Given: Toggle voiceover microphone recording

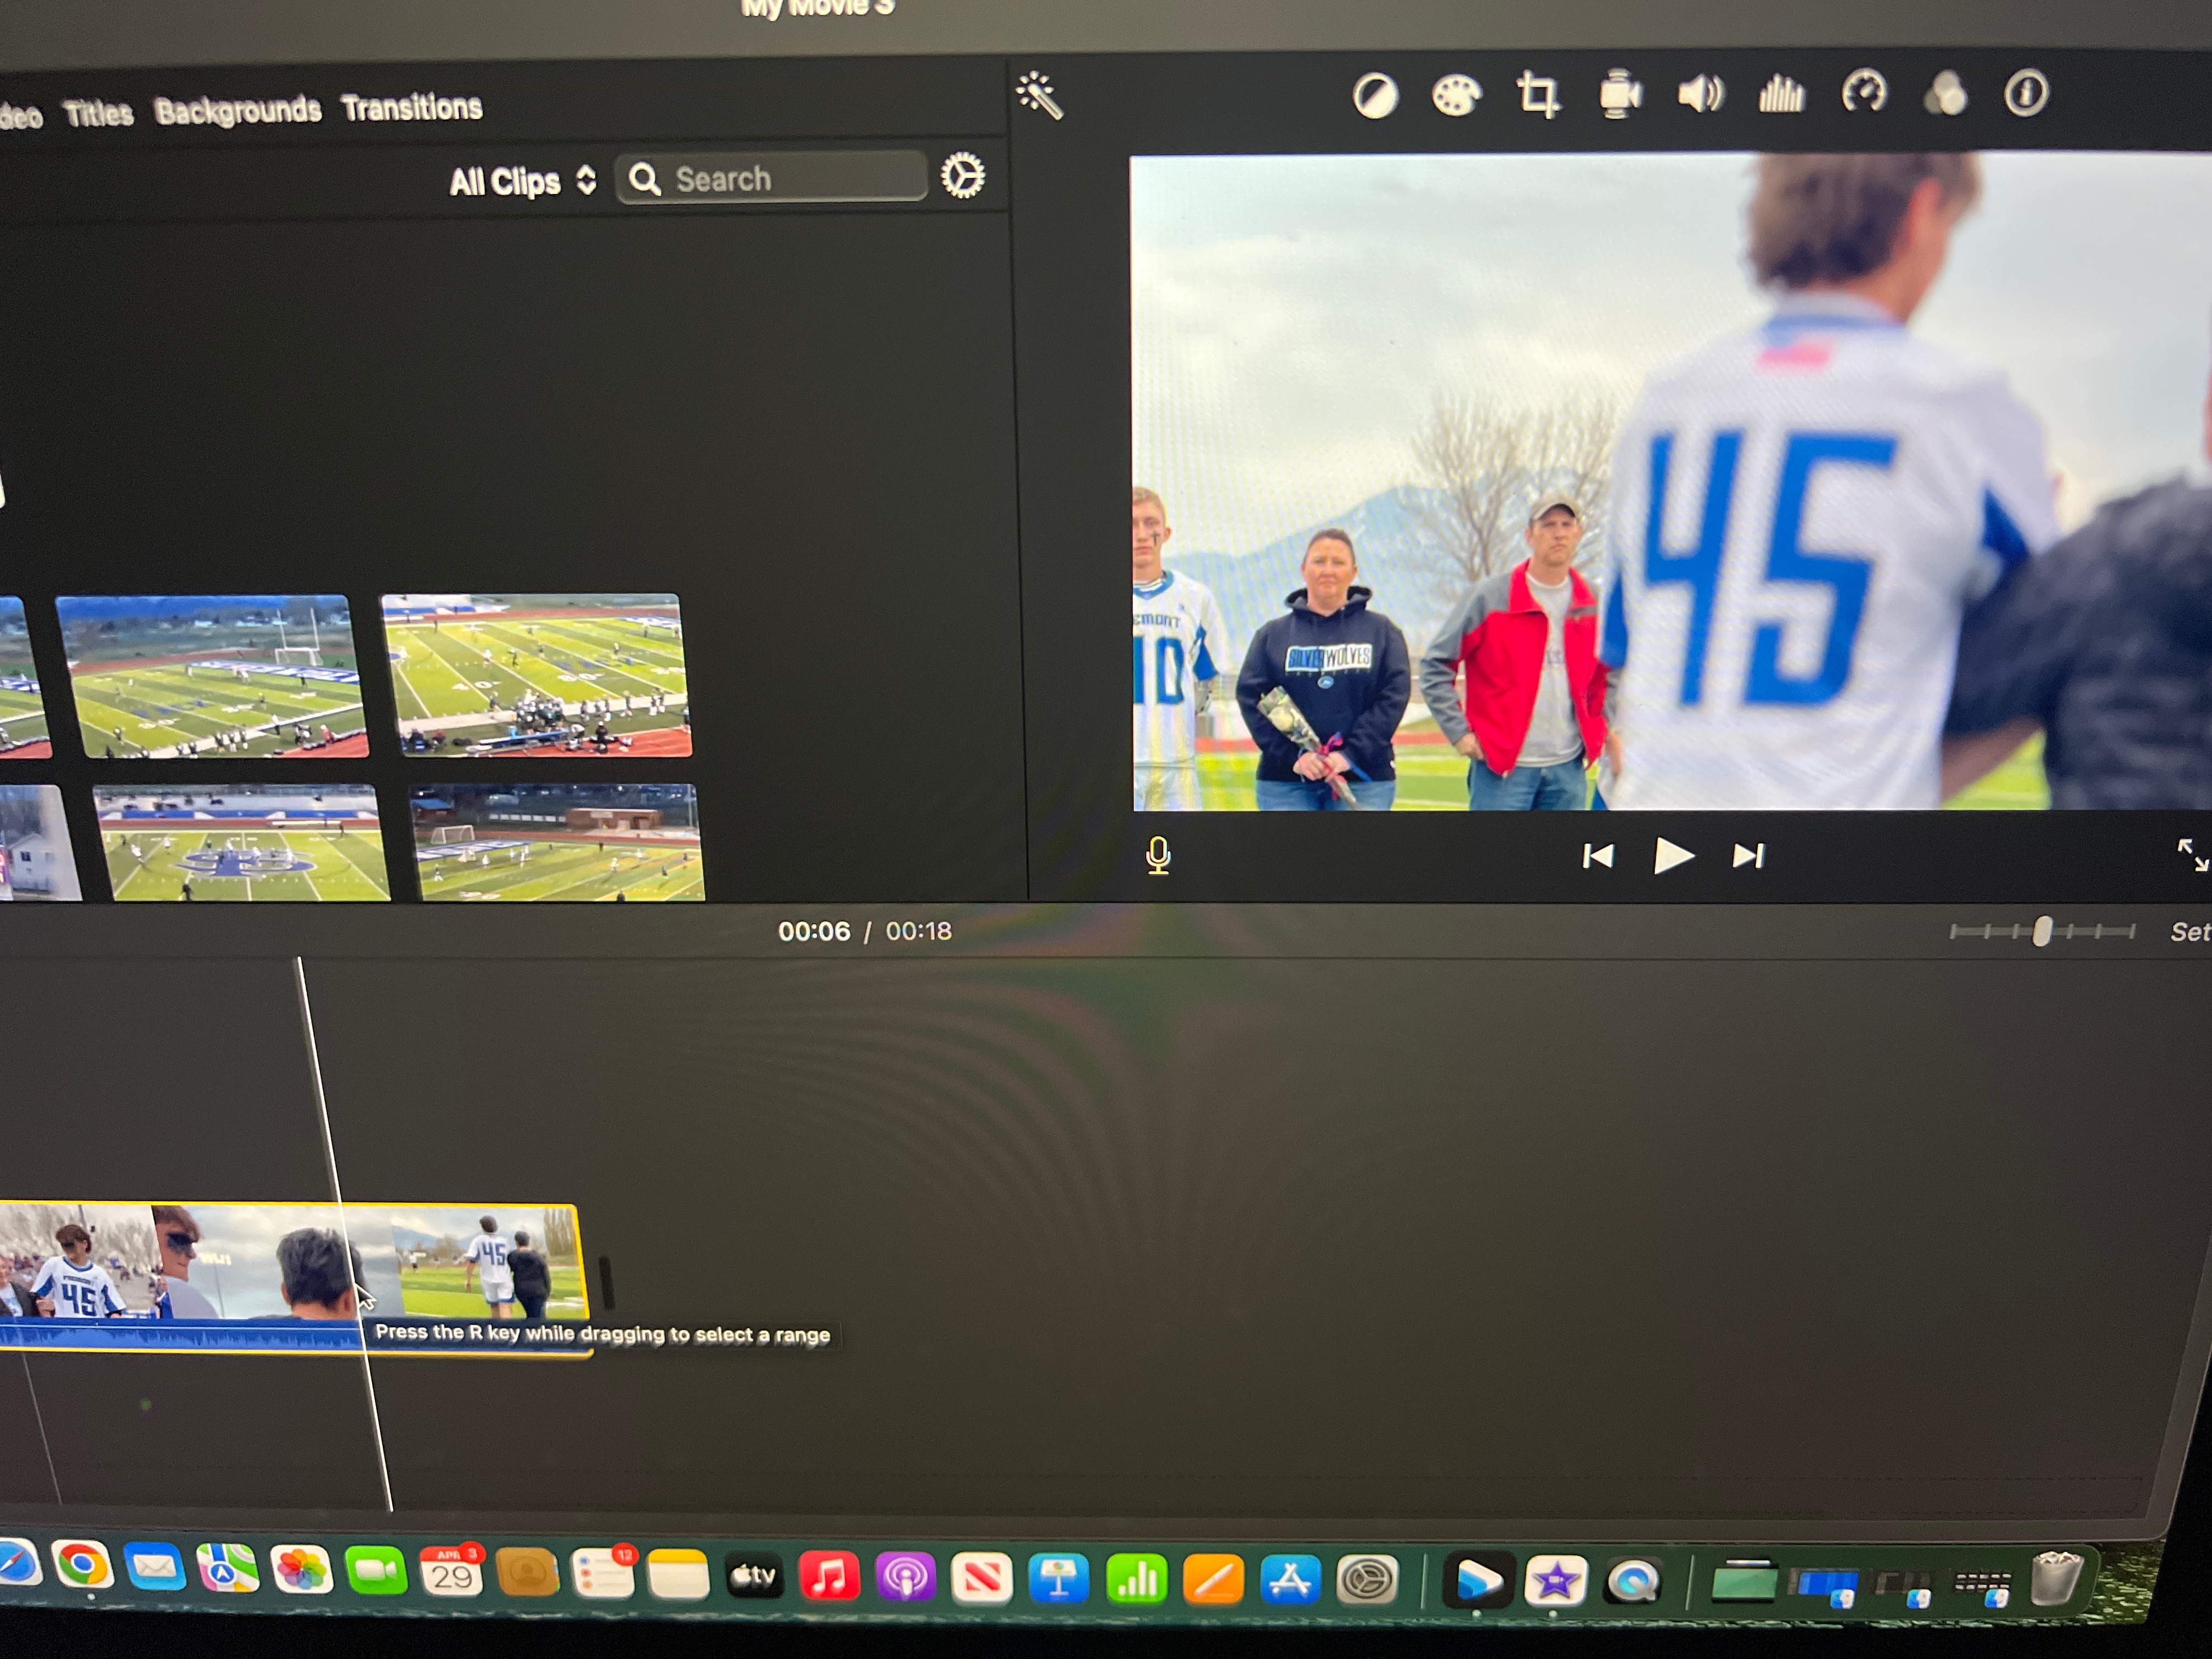Looking at the screenshot, I should point(1158,856).
